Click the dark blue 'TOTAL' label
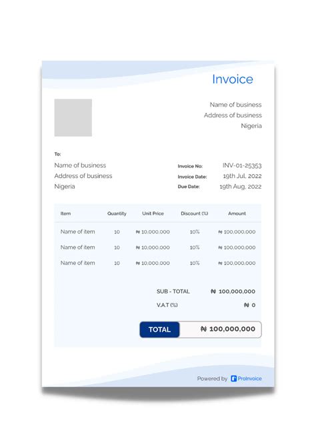The height and width of the screenshot is (447, 316). [x=159, y=330]
